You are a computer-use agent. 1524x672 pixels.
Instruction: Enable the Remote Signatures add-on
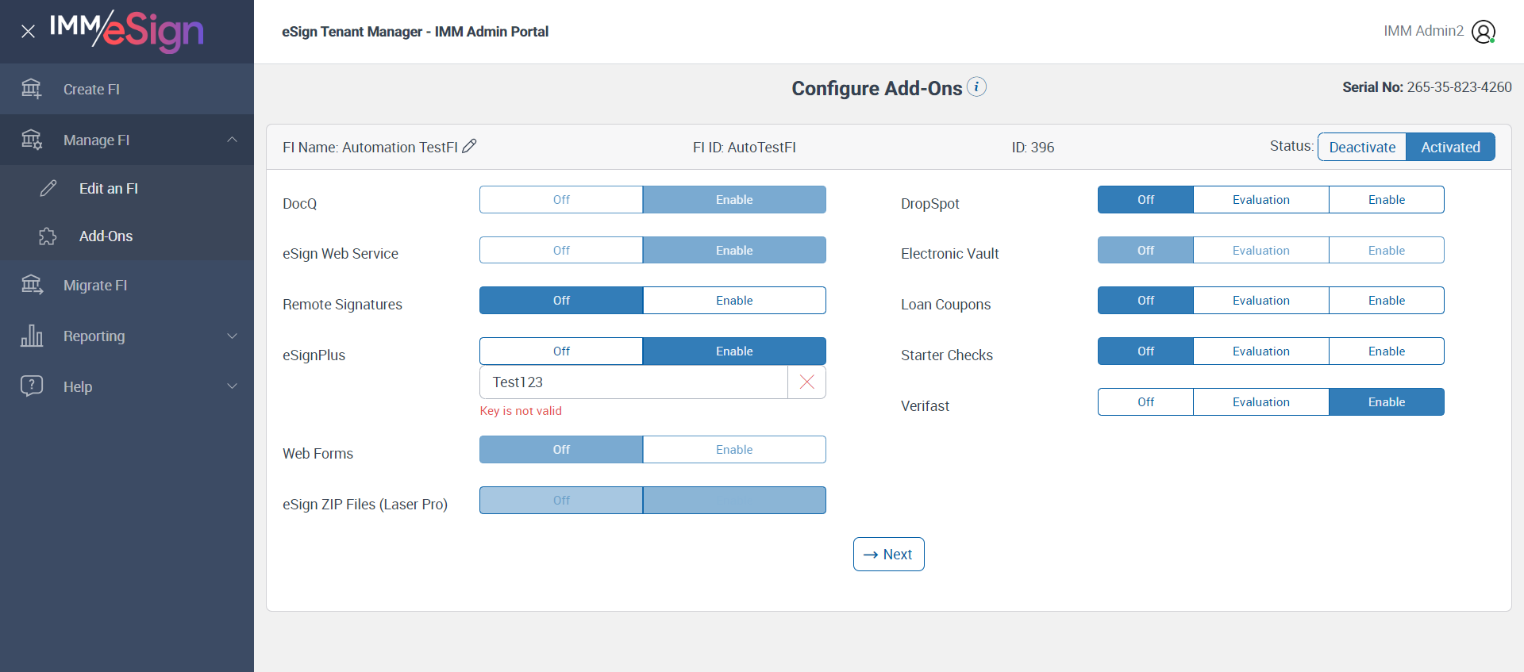[734, 301]
